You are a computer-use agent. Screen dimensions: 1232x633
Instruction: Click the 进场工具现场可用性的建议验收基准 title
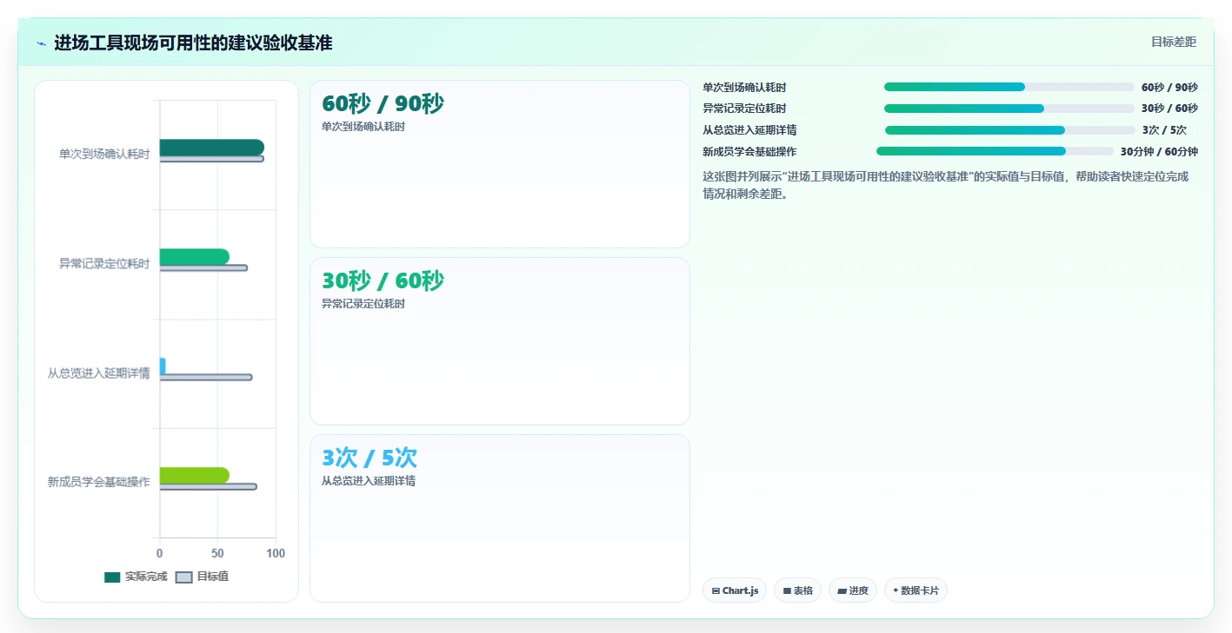pos(193,43)
